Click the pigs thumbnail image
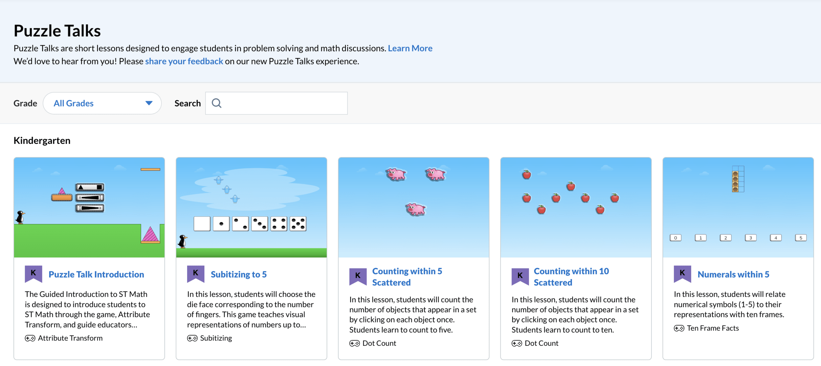 point(413,207)
